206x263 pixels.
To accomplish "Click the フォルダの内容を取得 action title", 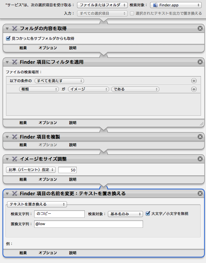I will pyautogui.click(x=43, y=29).
